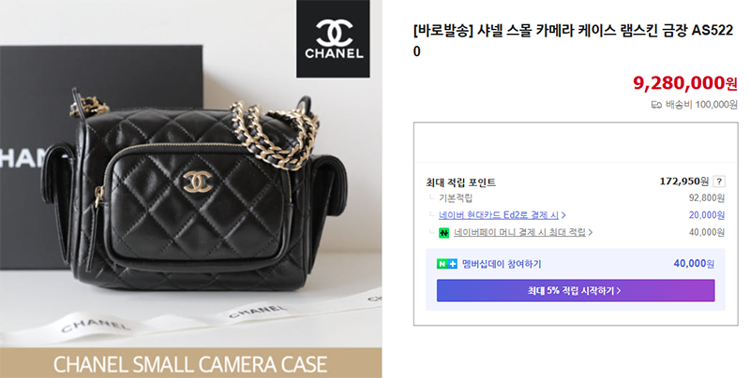Expand the chevron after 현대카드 Ed2로 결제 시
This screenshot has height=378, width=750.
click(x=564, y=215)
